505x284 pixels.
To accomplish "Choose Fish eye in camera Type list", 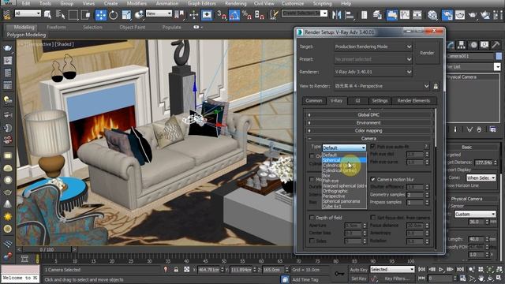I will [x=344, y=181].
